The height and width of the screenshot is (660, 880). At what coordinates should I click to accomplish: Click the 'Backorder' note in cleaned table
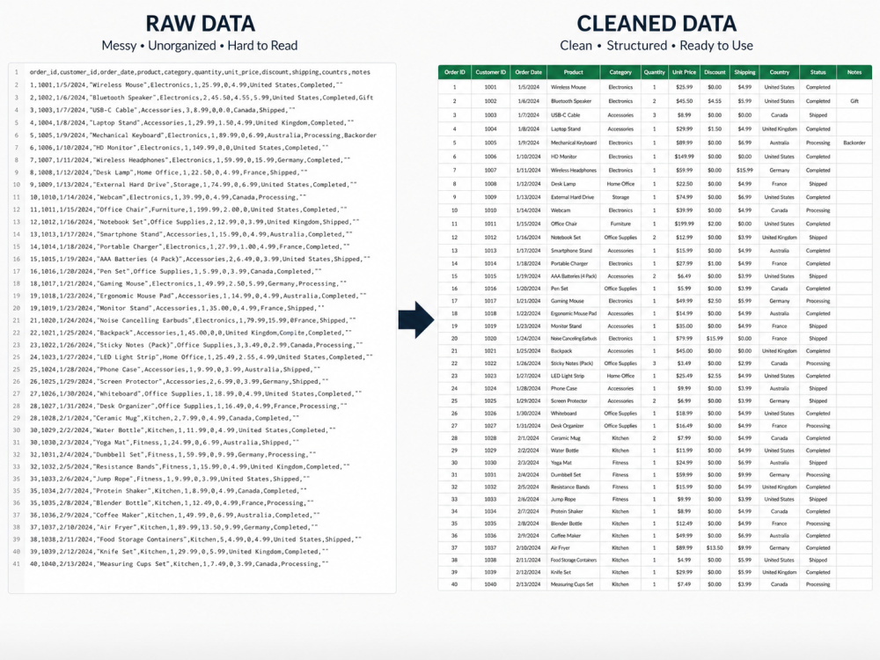coord(854,143)
